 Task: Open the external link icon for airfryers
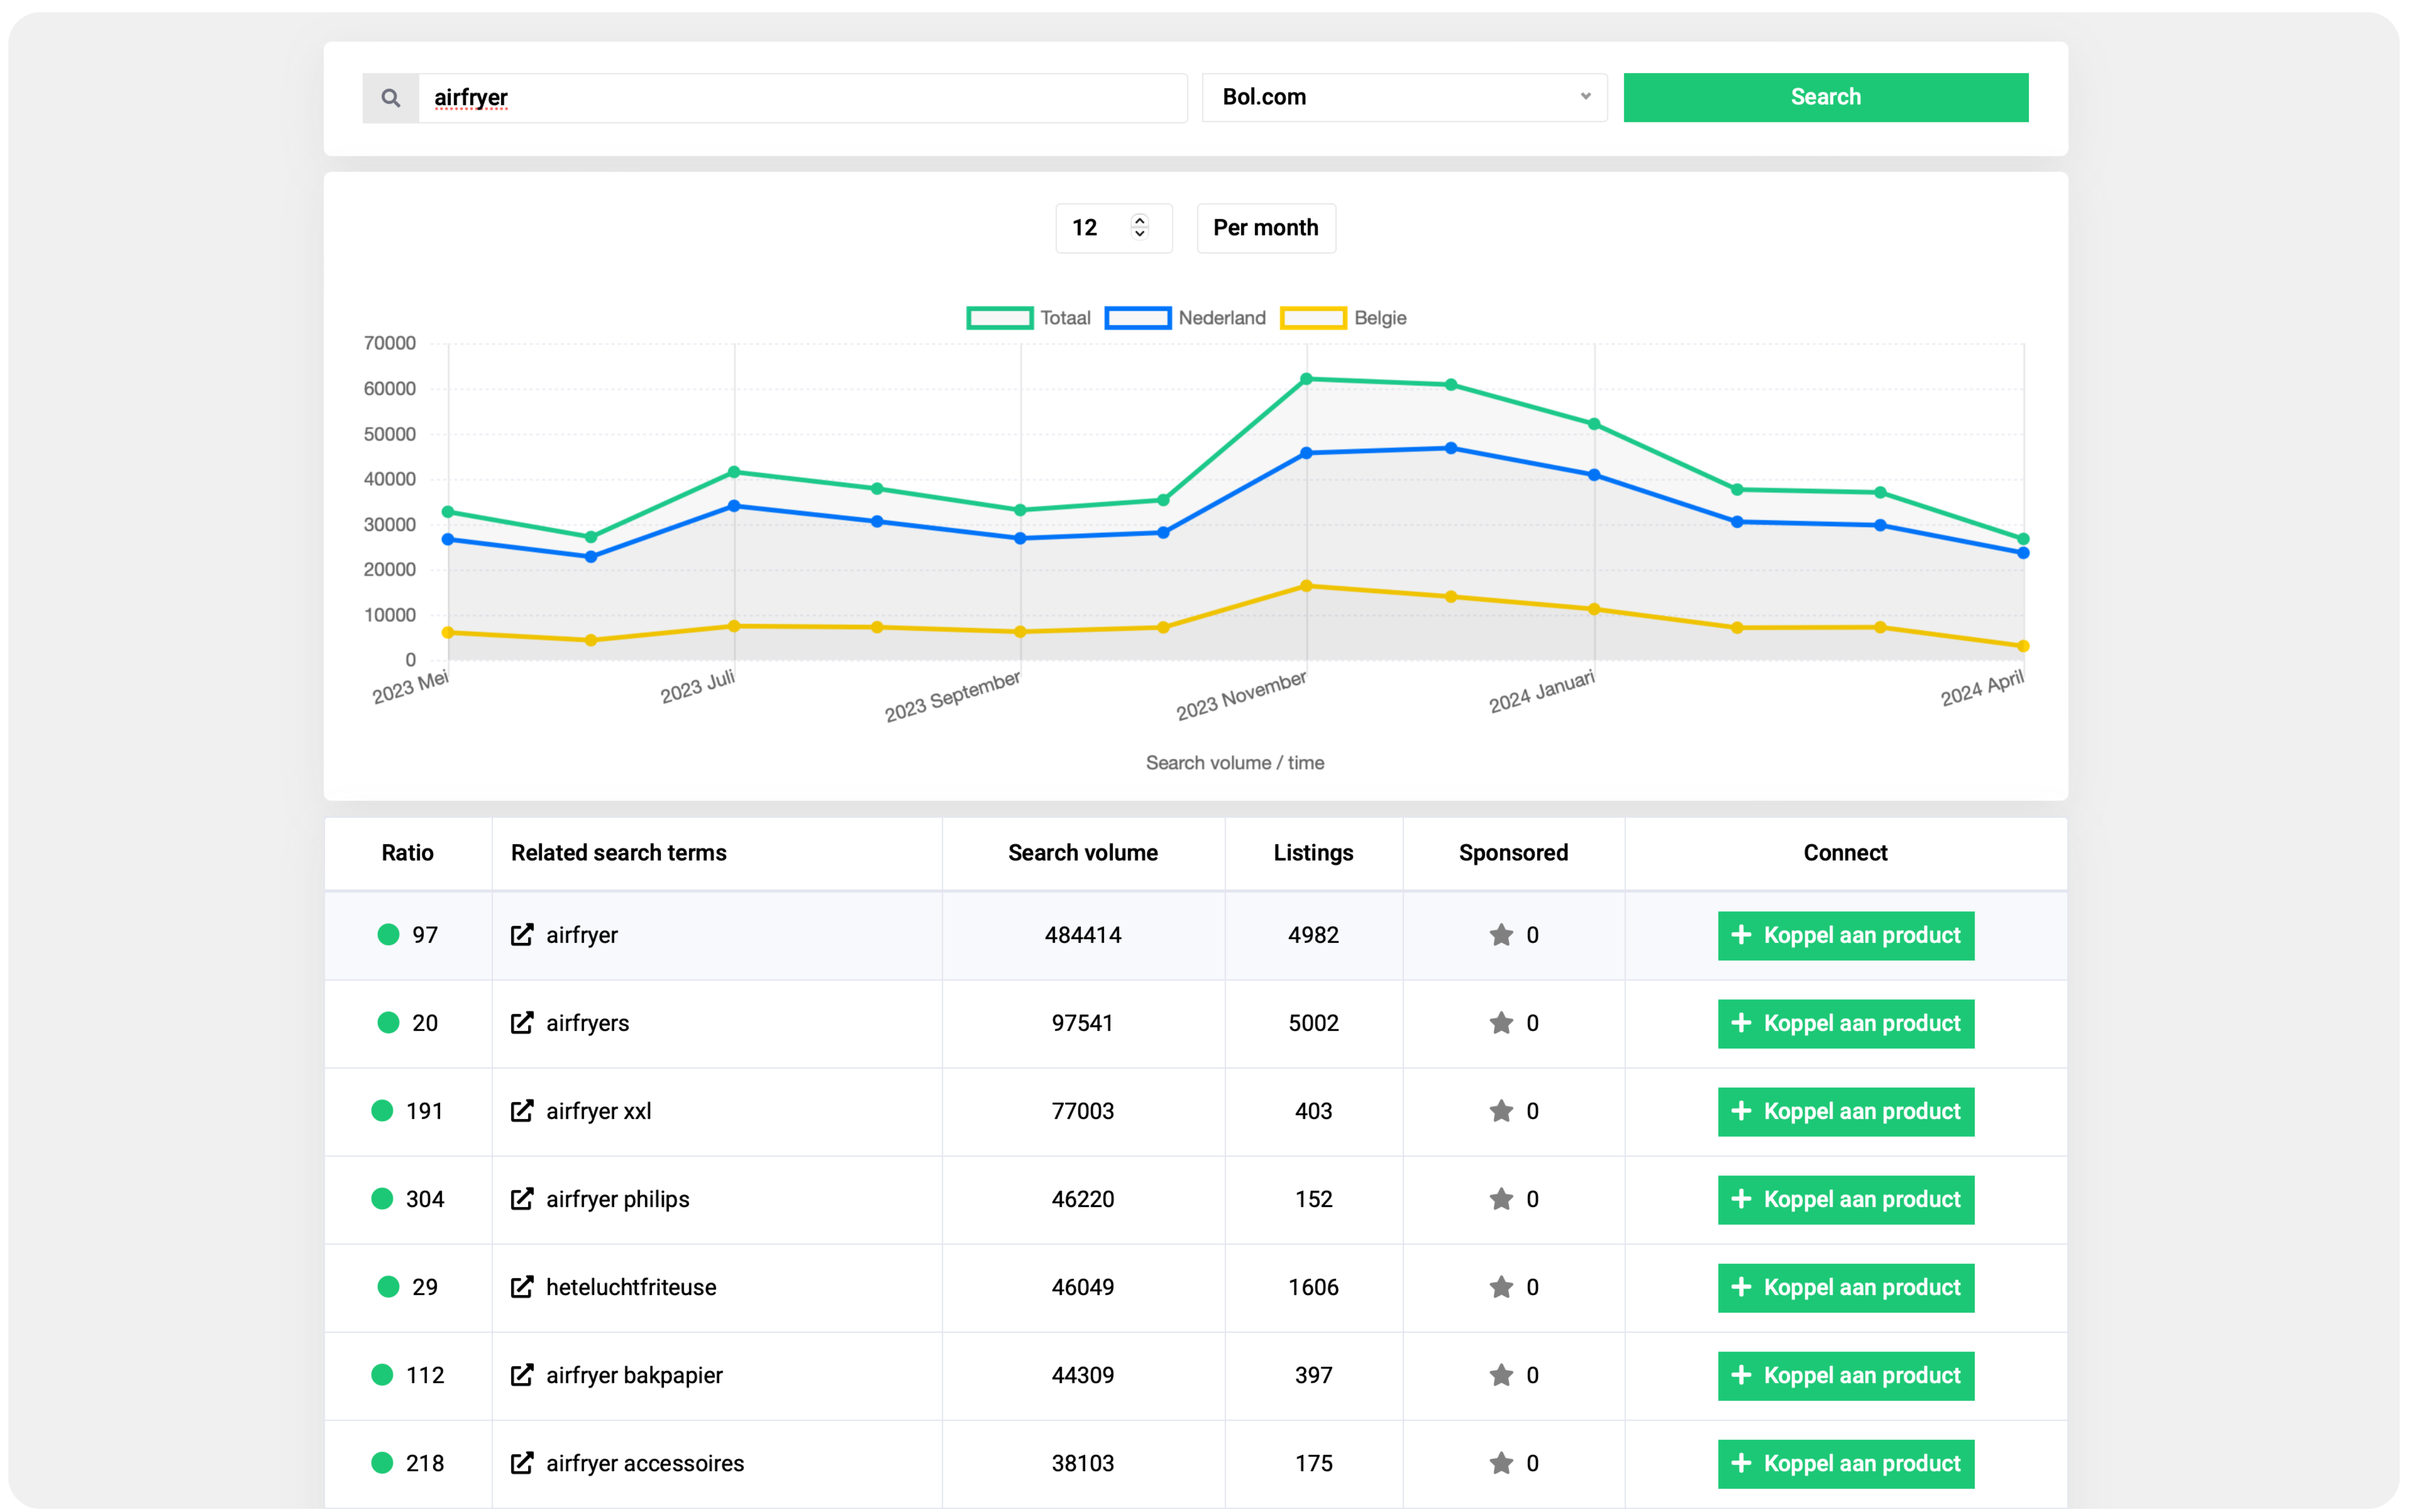point(522,1023)
